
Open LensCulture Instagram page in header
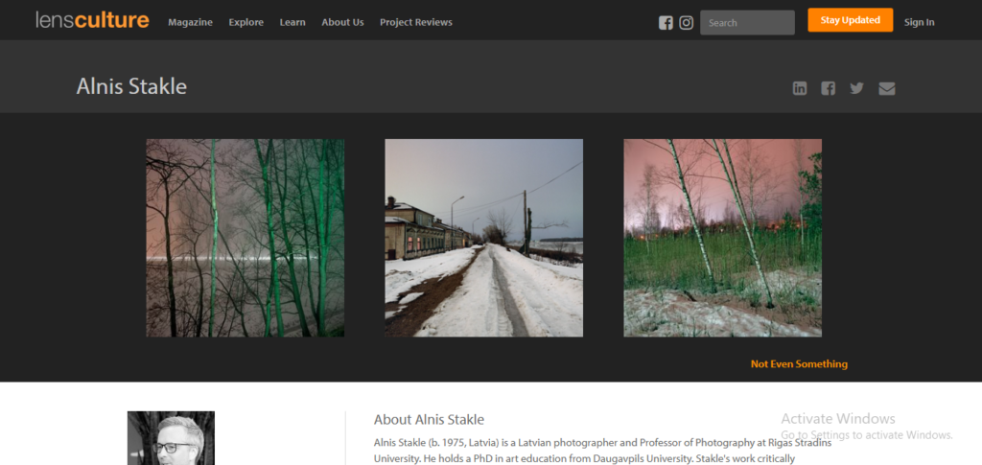687,23
